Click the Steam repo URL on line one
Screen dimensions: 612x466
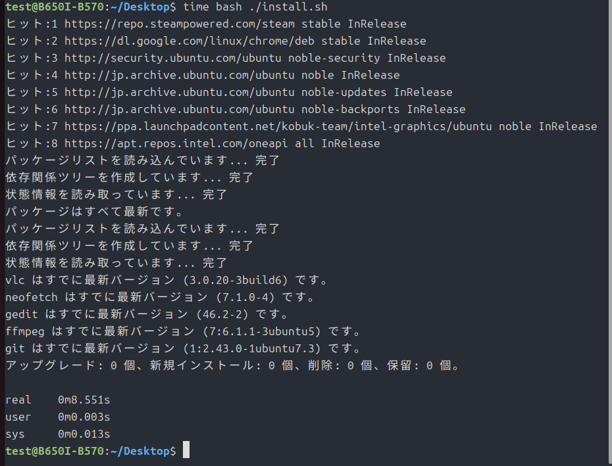180,24
